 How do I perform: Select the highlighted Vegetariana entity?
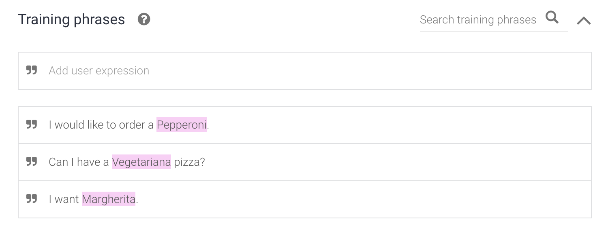(x=141, y=162)
